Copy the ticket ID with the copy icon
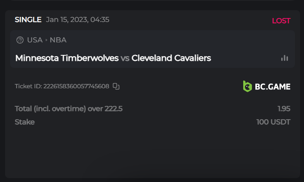Image resolution: width=304 pixels, height=182 pixels. [116, 86]
